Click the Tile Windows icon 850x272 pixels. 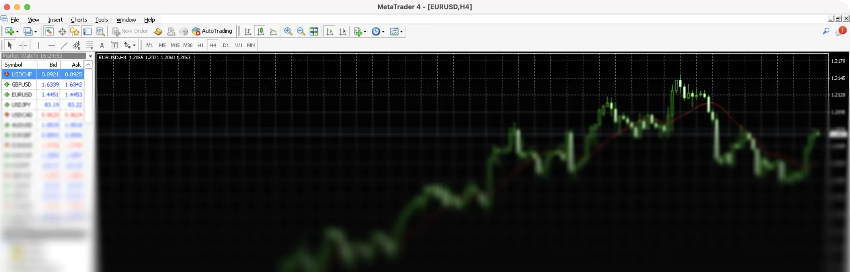click(x=314, y=31)
